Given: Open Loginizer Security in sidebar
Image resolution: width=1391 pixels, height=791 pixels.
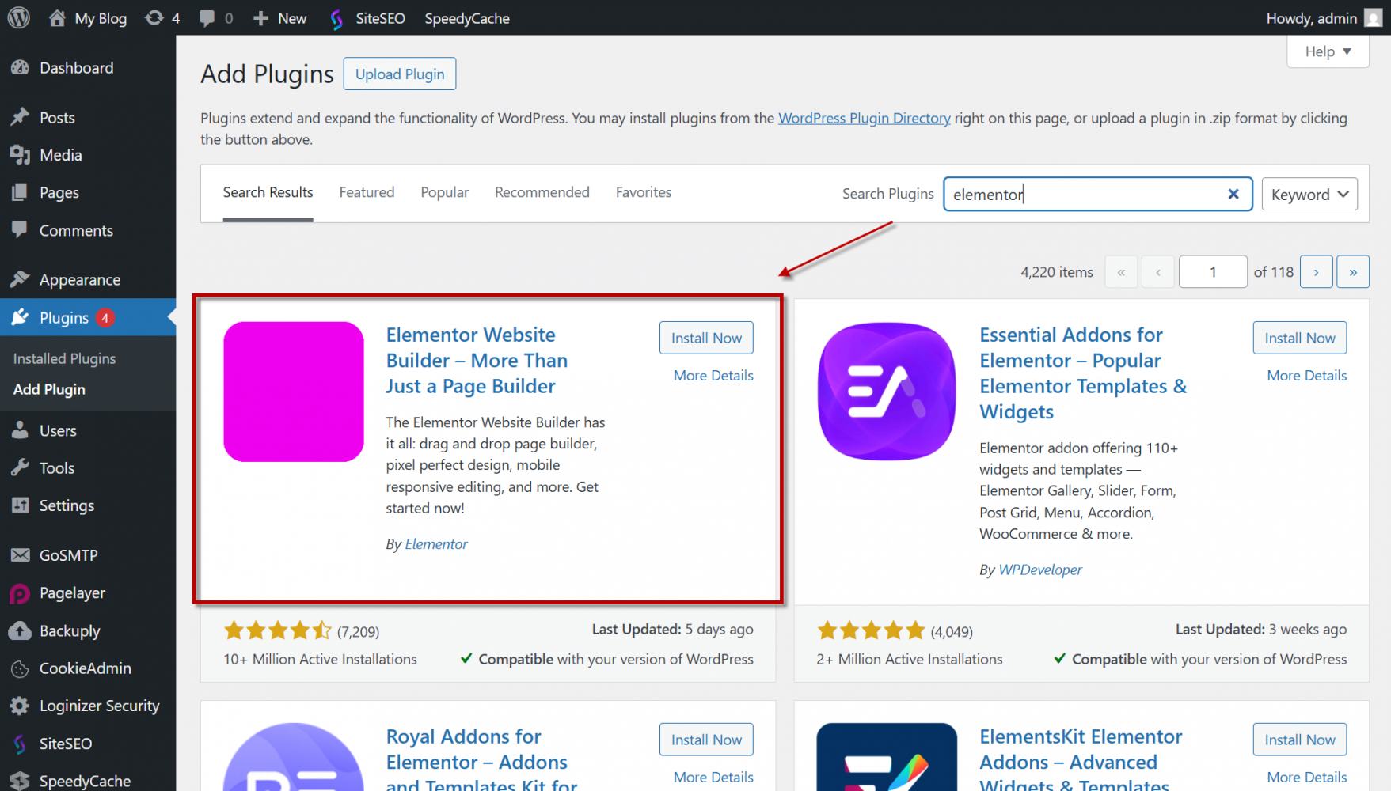Looking at the screenshot, I should [99, 706].
